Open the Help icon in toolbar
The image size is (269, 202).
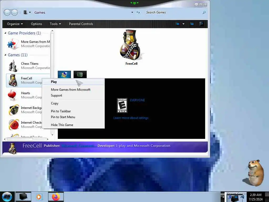[201, 24]
